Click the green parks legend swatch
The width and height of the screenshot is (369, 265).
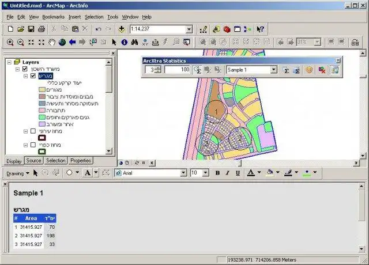point(42,117)
